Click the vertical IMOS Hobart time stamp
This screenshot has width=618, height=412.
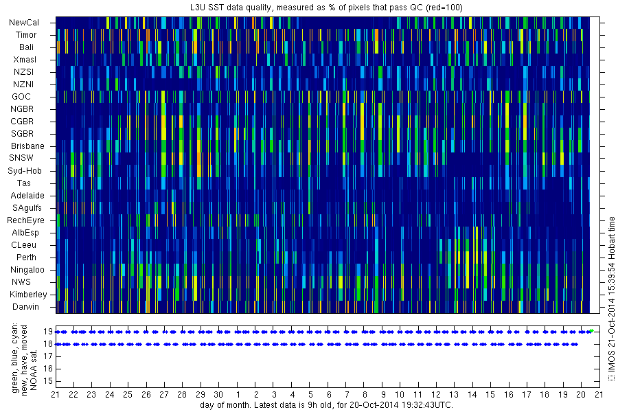tap(611, 299)
